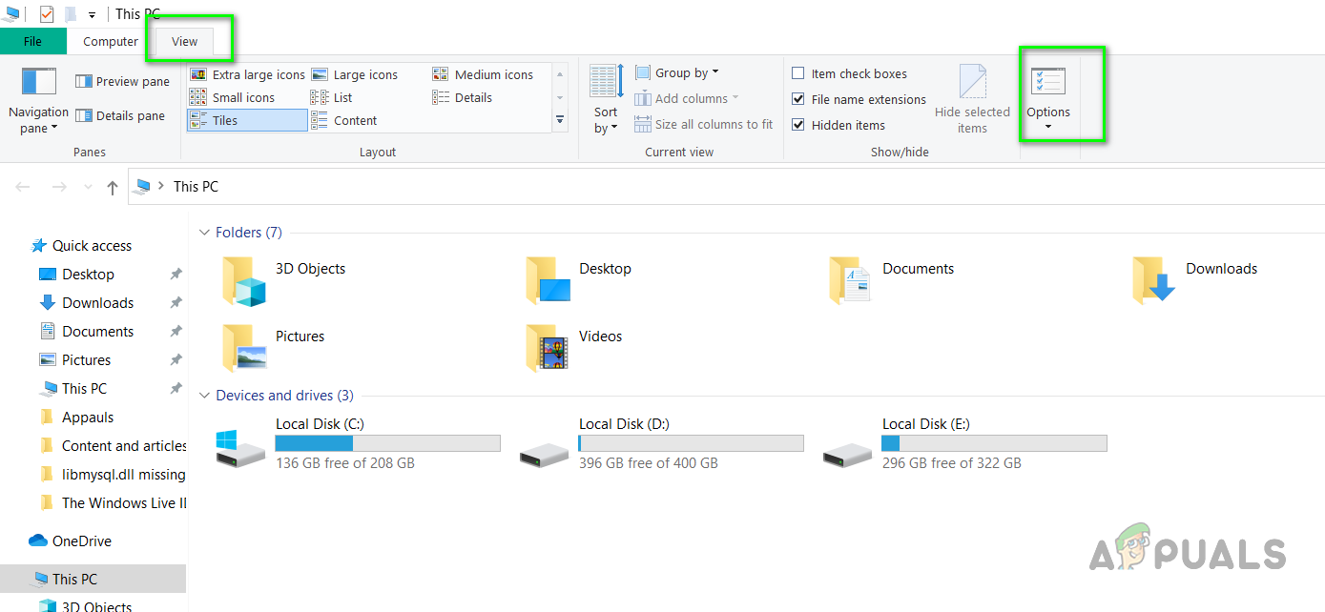This screenshot has height=612, width=1325.
Task: Click the 296 GB free of 322 GB text
Action: (952, 463)
